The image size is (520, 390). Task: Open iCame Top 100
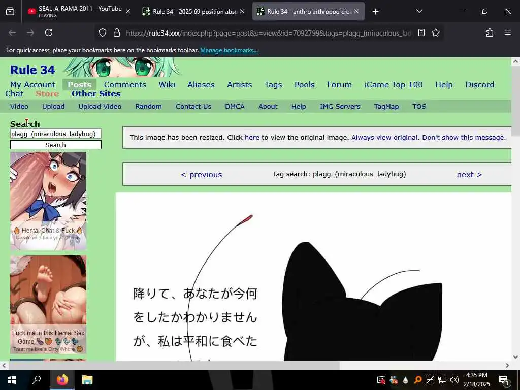[x=394, y=85]
